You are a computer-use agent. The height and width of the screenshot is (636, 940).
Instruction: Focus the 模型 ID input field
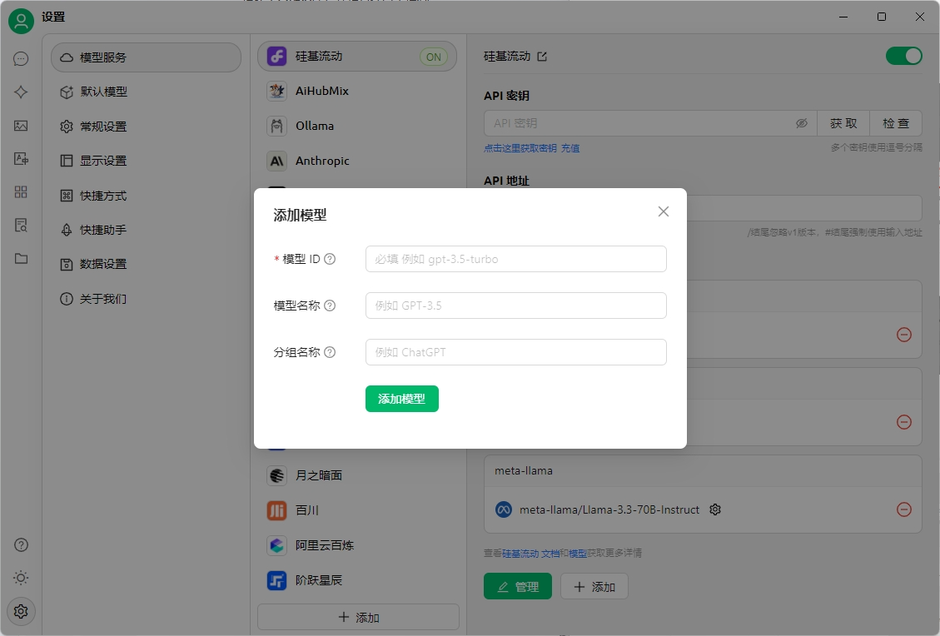(515, 259)
